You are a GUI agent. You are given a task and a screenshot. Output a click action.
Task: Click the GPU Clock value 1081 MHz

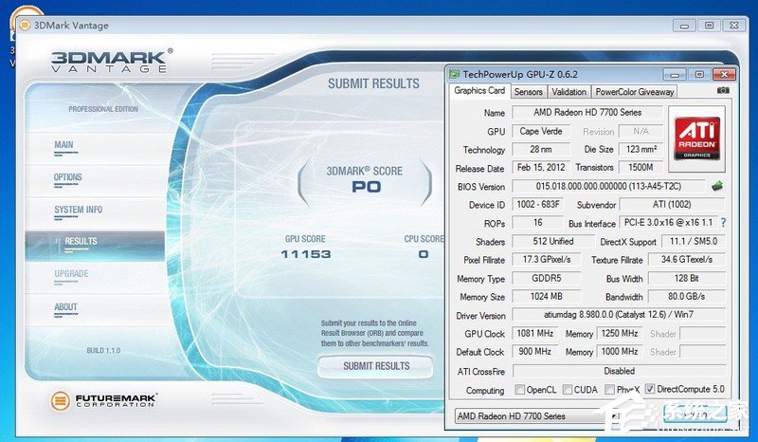pyautogui.click(x=534, y=334)
